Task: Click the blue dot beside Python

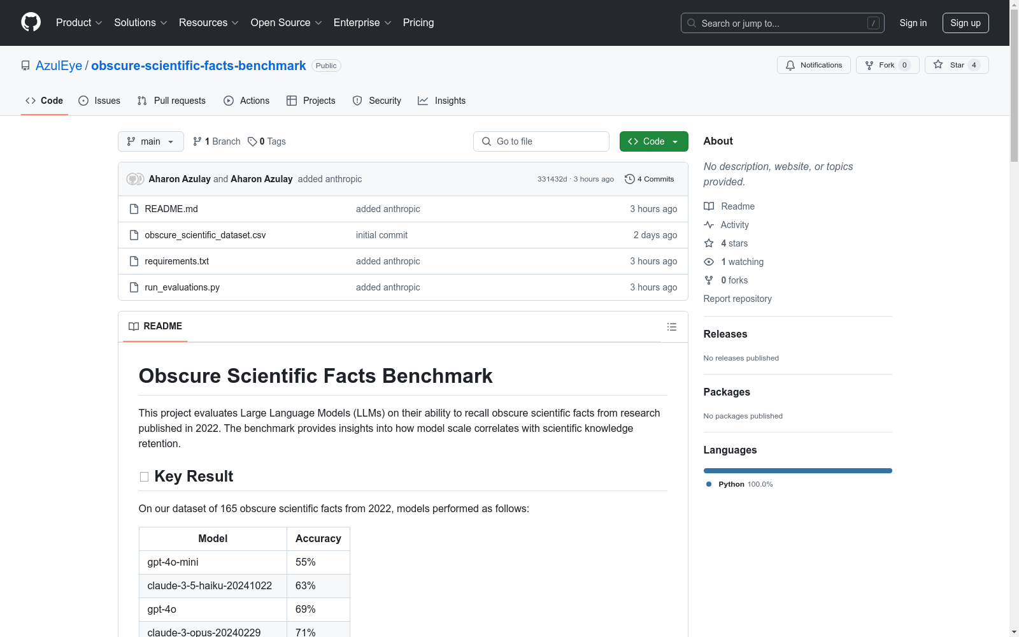Action: pos(709,484)
